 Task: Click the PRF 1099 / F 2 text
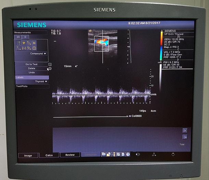tap(172, 57)
